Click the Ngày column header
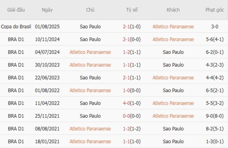Viewport: 228px width, 148px height. coord(47,10)
